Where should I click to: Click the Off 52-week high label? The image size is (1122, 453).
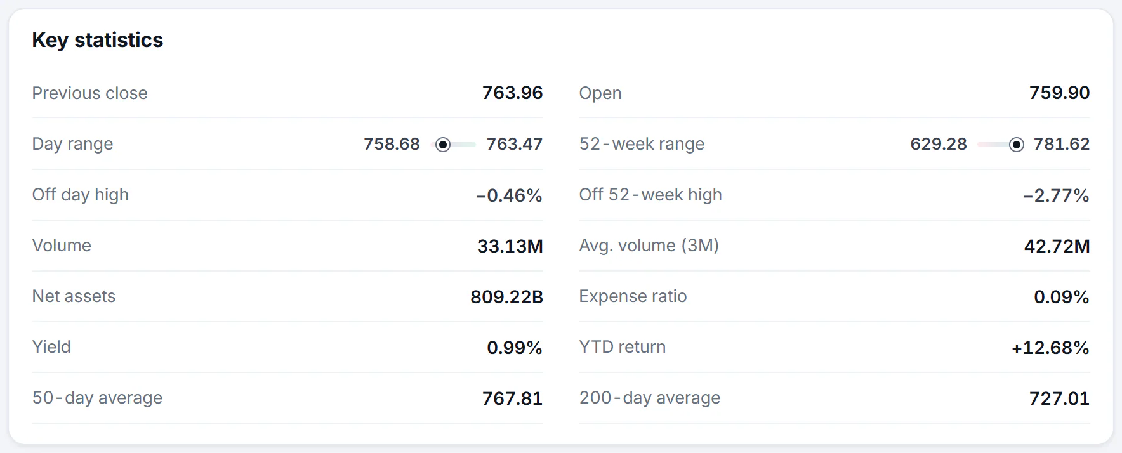coord(651,195)
